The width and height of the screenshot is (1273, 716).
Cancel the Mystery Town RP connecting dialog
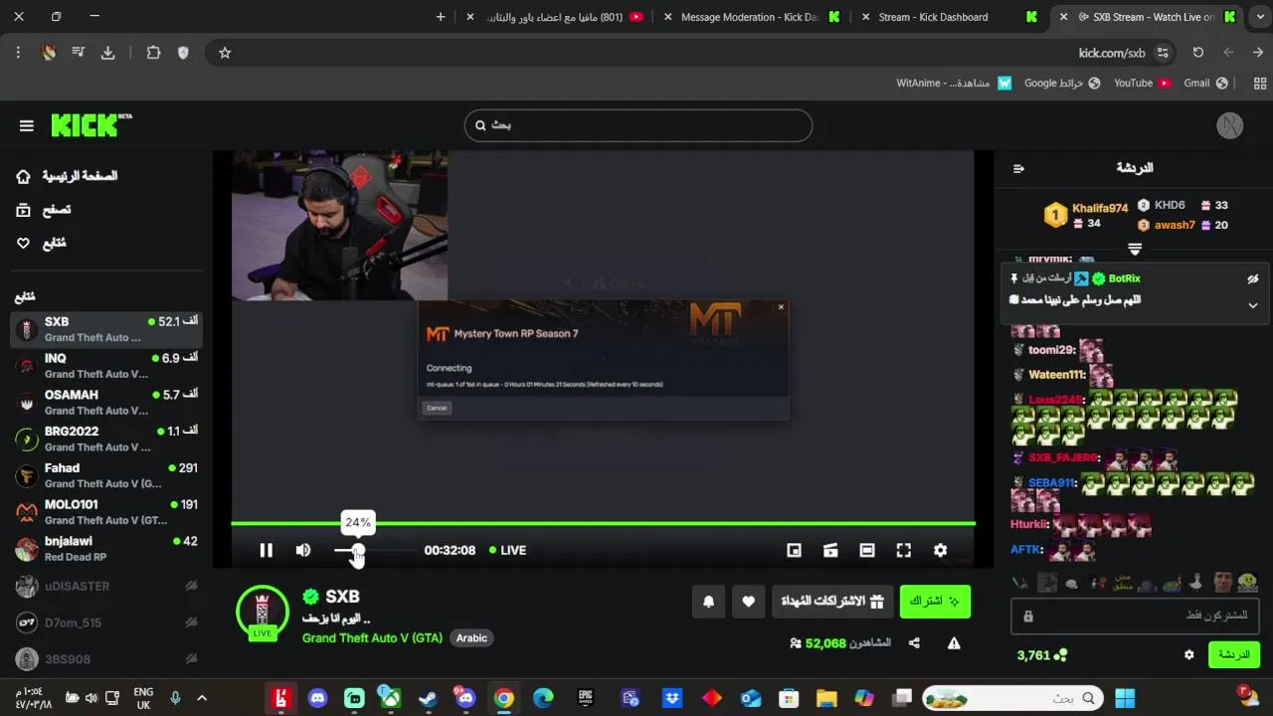point(437,408)
